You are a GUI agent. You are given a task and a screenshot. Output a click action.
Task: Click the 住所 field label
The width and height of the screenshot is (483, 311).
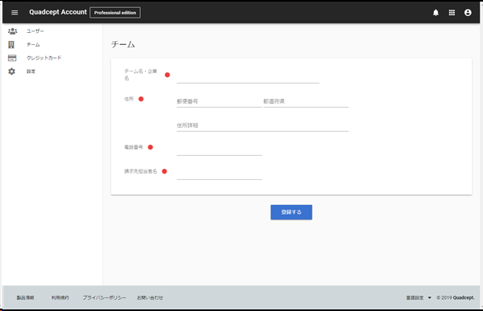[x=129, y=99]
